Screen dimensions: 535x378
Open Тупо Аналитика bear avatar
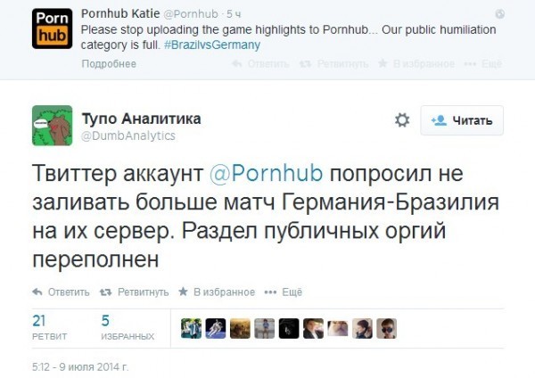click(x=53, y=125)
